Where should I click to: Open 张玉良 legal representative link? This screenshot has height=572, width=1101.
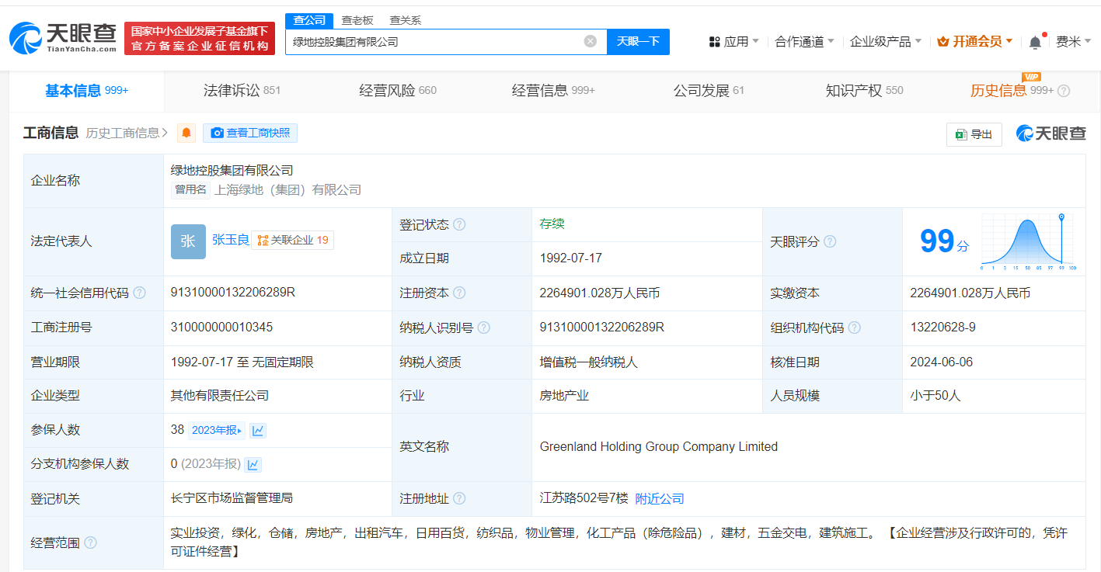(231, 240)
